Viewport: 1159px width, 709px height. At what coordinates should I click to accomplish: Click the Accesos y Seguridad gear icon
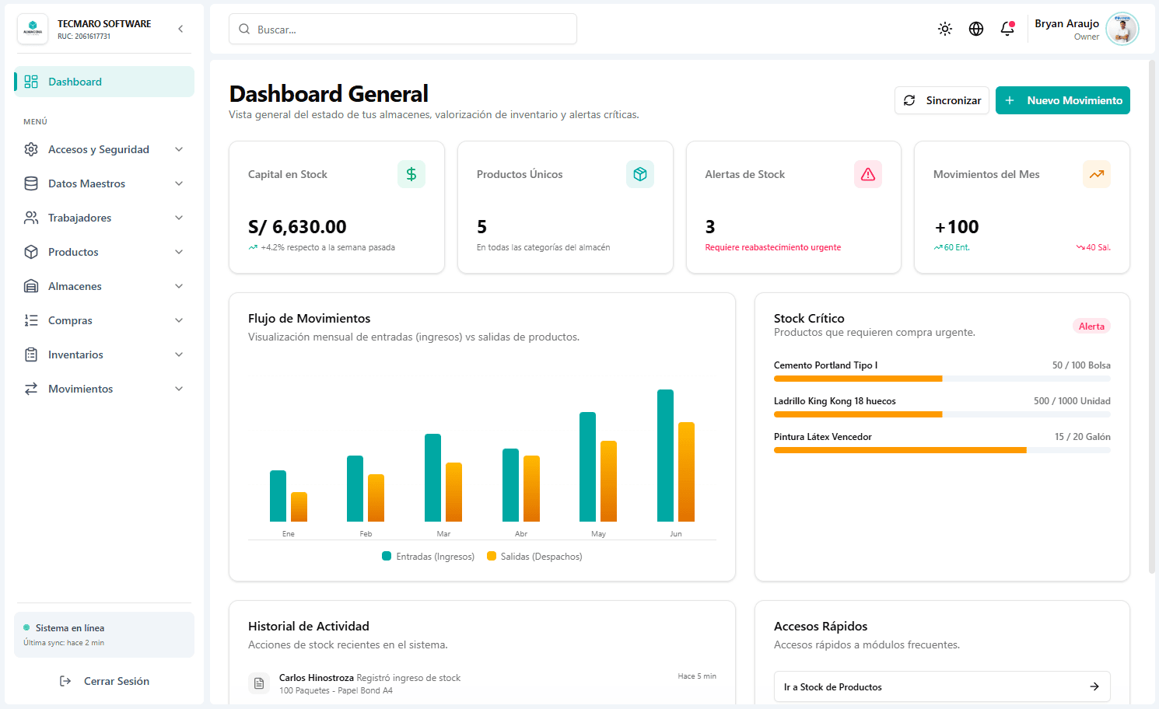(x=31, y=149)
